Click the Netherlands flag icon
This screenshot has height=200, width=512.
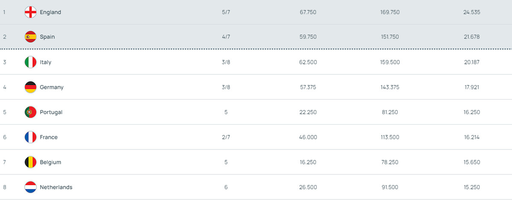tap(30, 187)
